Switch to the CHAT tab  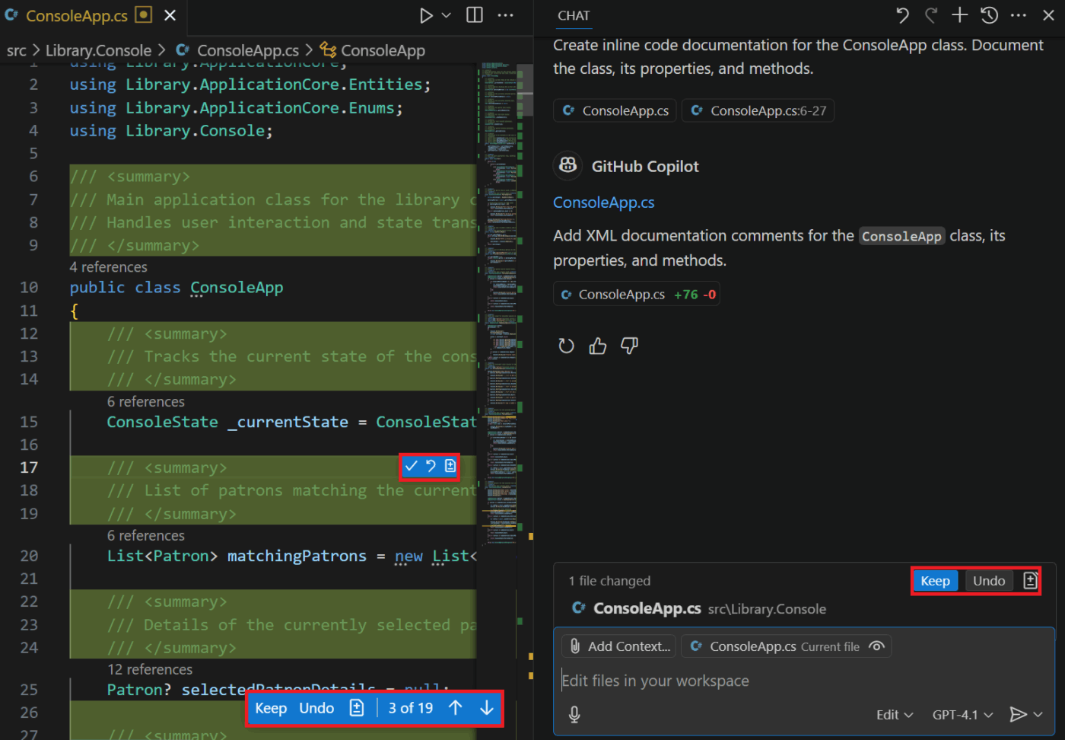(574, 15)
